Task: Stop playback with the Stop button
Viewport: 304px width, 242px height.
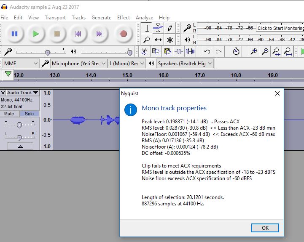Action: [x=57, y=34]
